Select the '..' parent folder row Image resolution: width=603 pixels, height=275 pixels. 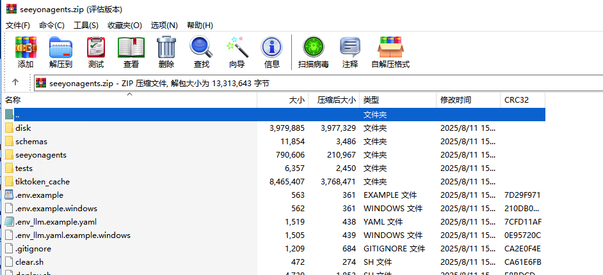coord(275,114)
